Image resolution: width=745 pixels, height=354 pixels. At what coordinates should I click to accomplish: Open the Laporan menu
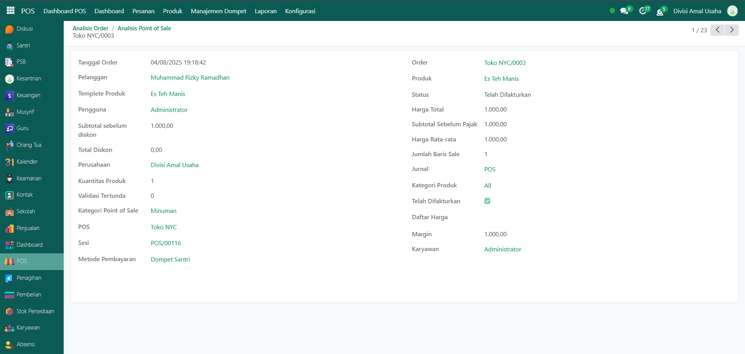click(266, 11)
